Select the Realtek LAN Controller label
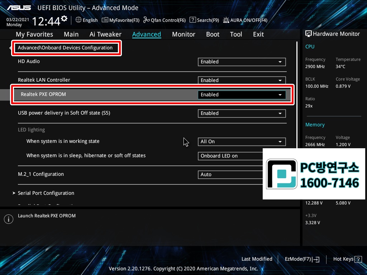Image resolution: width=367 pixels, height=275 pixels. [44, 80]
